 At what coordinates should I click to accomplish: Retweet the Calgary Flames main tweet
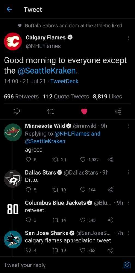point(51,111)
